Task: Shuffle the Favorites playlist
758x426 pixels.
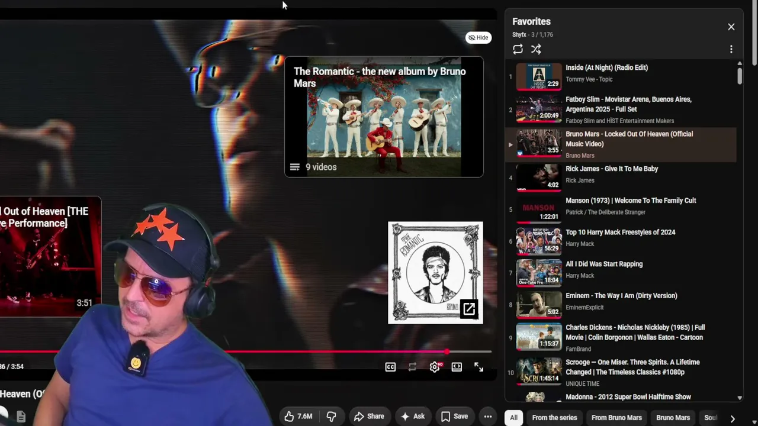Action: click(x=536, y=49)
